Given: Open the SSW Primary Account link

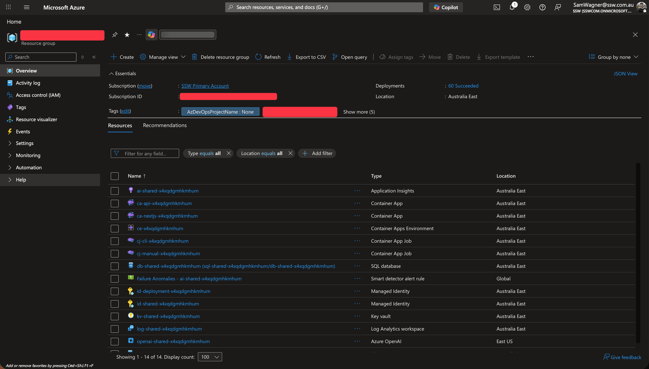Looking at the screenshot, I should click(205, 86).
